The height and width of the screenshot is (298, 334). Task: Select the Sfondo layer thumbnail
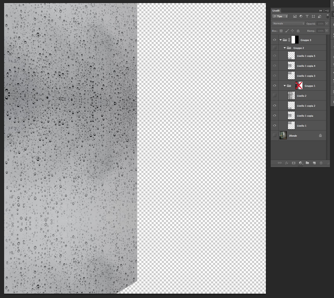click(283, 136)
